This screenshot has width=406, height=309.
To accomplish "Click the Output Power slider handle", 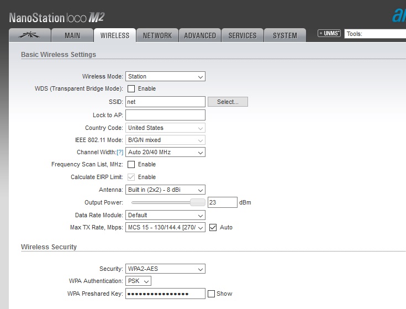I will point(198,202).
